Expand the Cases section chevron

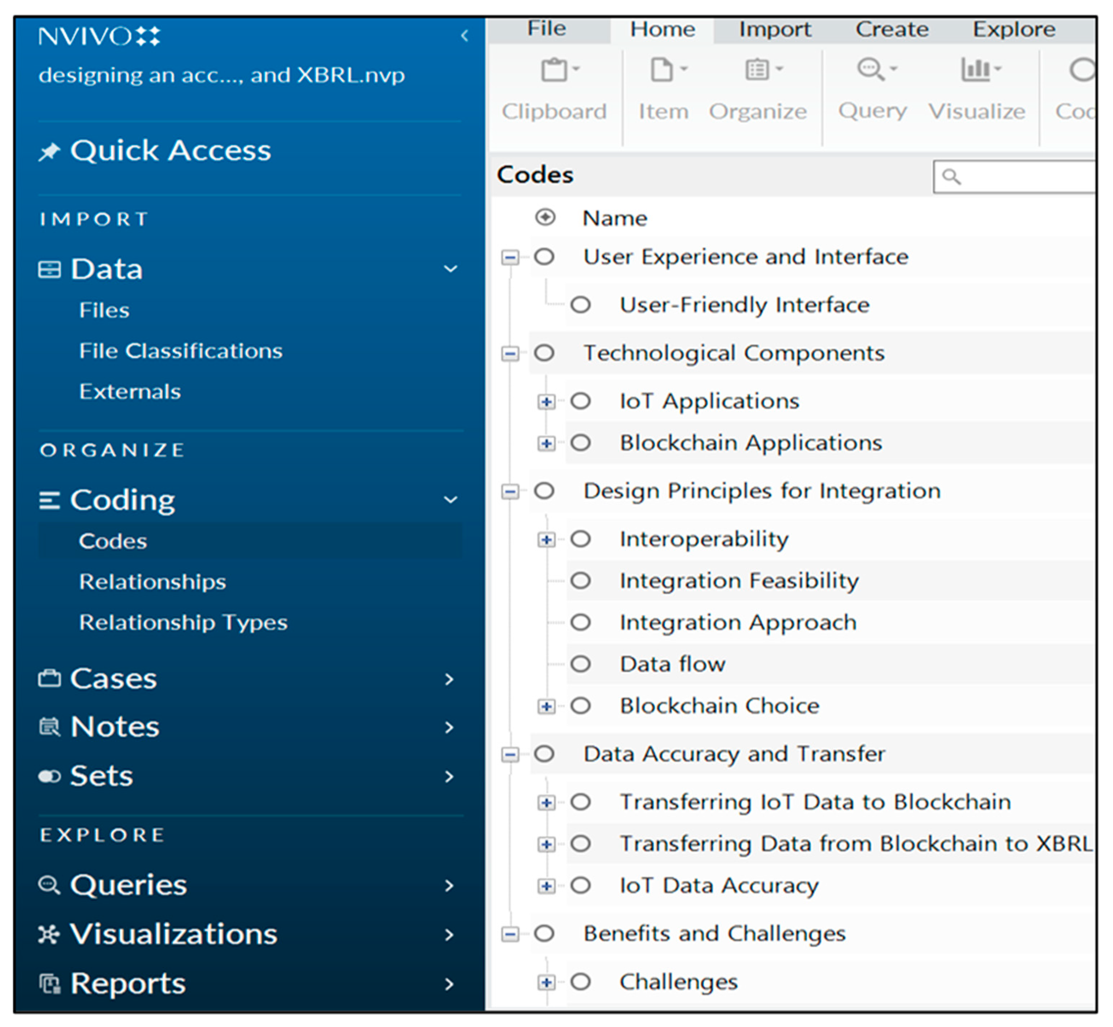tap(449, 679)
